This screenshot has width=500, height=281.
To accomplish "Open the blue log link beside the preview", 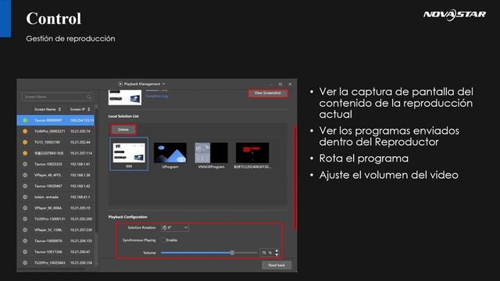I will pos(156,96).
